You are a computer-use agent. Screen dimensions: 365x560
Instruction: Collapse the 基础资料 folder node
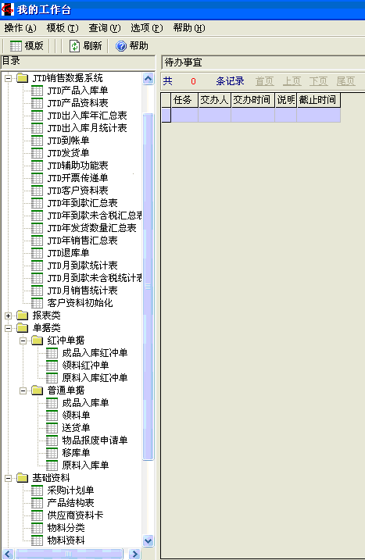(x=9, y=478)
